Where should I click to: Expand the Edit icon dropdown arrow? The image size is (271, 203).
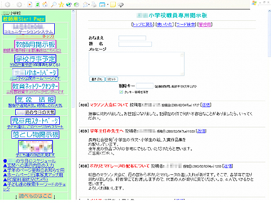pyautogui.click(x=108, y=5)
